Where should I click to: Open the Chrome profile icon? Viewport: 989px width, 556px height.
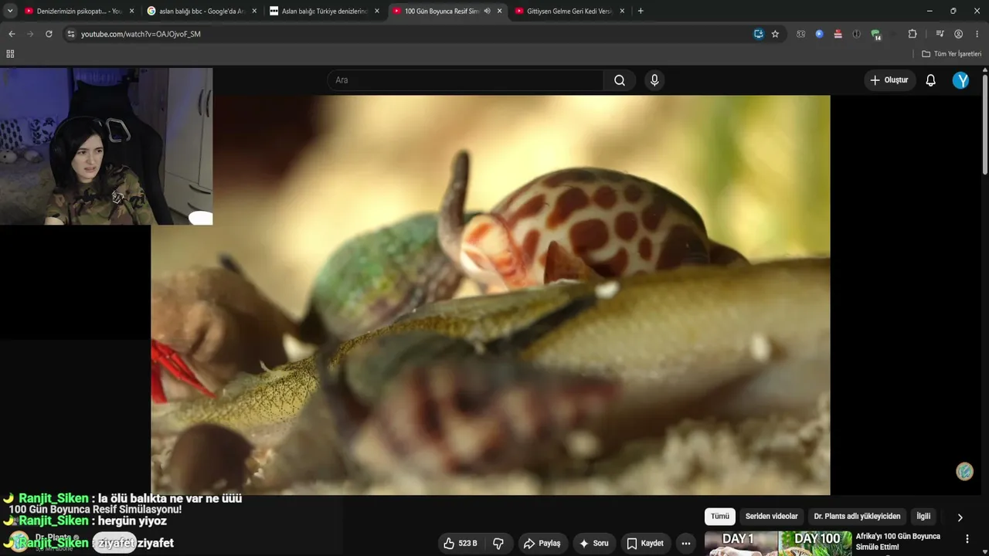(x=958, y=34)
